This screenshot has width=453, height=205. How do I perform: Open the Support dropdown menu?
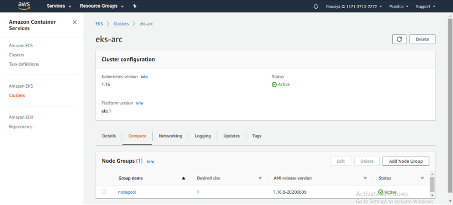(425, 6)
